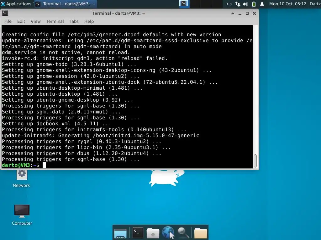Open the Application Finder magnifier dock icon
Viewport: 321px width, 240px height.
pyautogui.click(x=183, y=232)
